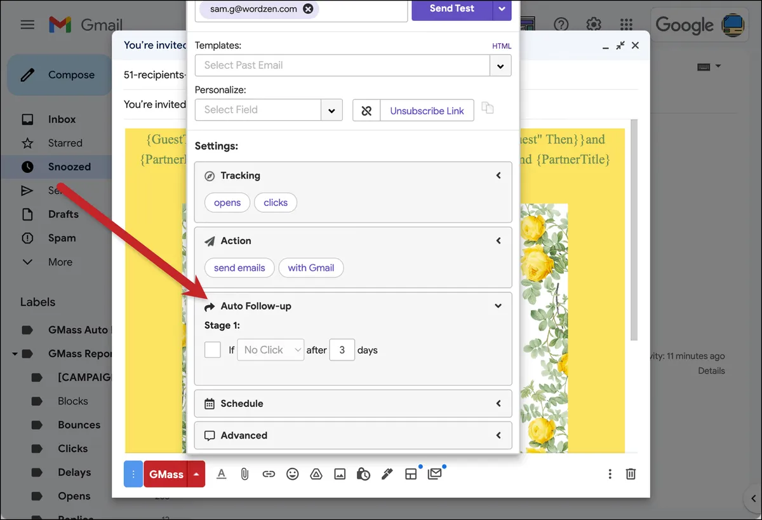Click the insert link icon
Viewport: 762px width, 520px height.
point(269,474)
